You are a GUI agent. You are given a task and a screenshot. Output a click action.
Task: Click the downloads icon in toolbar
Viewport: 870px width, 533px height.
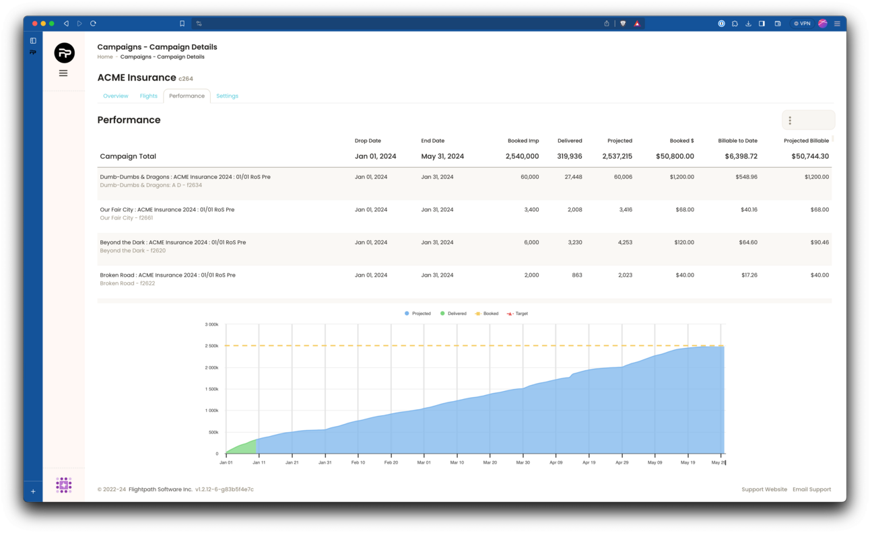(748, 24)
